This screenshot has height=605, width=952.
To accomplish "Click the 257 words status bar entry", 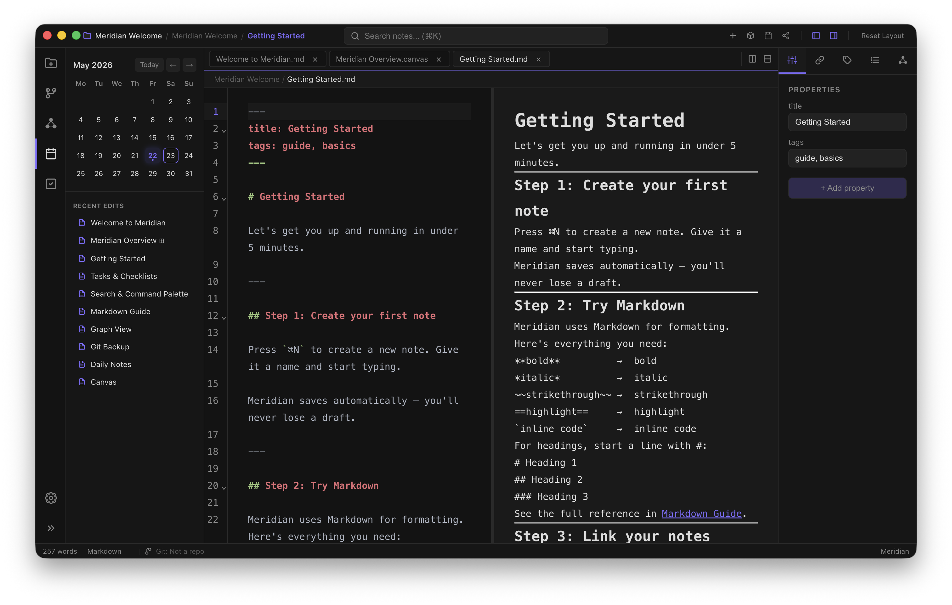I will 60,551.
